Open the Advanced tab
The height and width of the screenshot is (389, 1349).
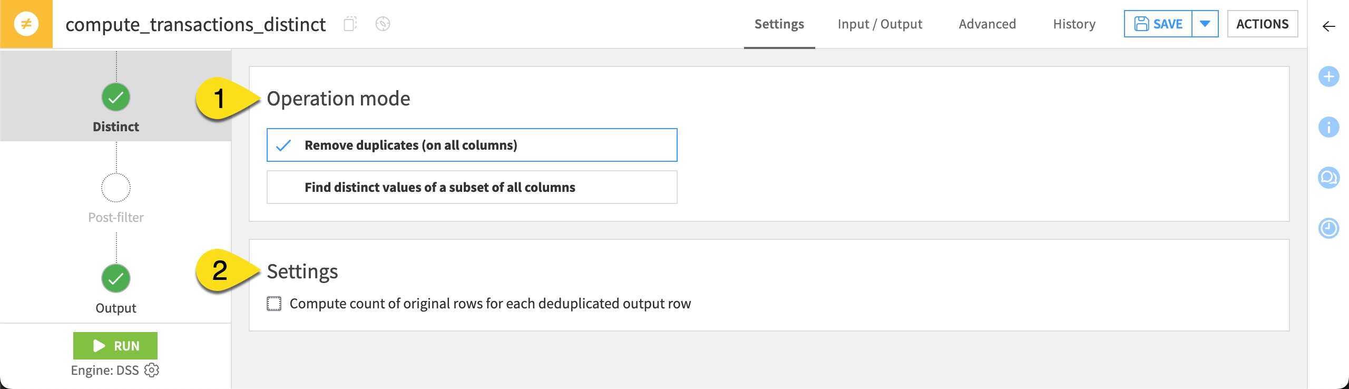click(987, 24)
